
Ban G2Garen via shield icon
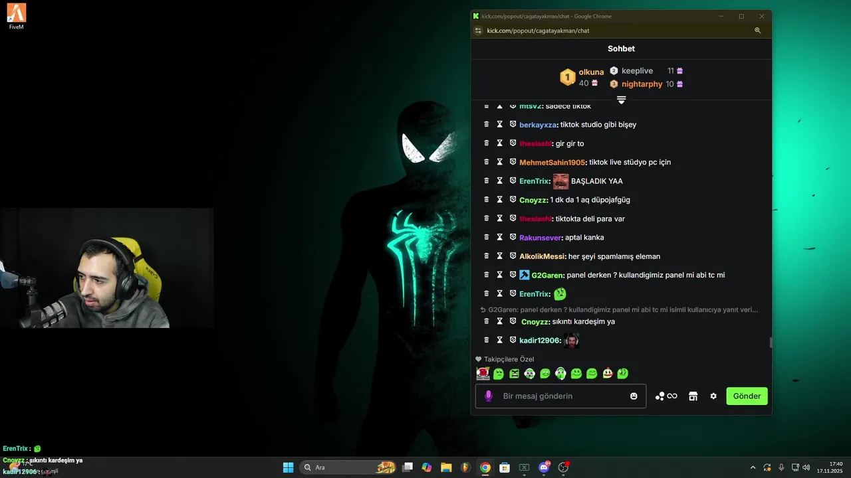[x=513, y=275]
